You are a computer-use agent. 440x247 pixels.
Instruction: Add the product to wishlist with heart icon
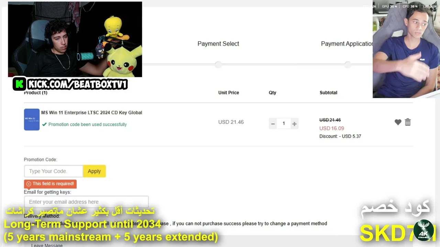click(398, 122)
